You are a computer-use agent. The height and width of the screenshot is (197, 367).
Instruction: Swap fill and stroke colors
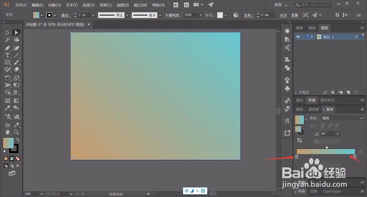[18, 140]
